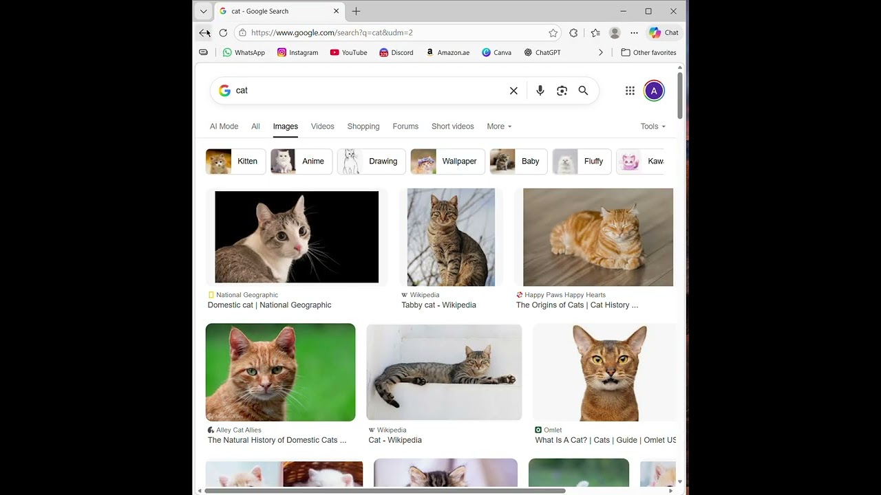The height and width of the screenshot is (495, 881).
Task: Clear search text with X icon
Action: point(513,91)
